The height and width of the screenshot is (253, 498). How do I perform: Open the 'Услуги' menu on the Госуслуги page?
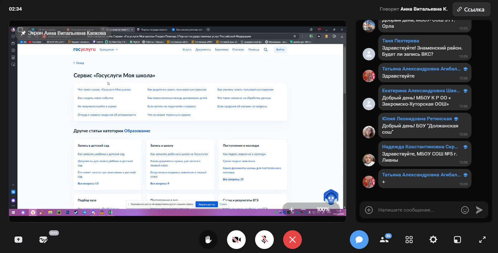187,50
